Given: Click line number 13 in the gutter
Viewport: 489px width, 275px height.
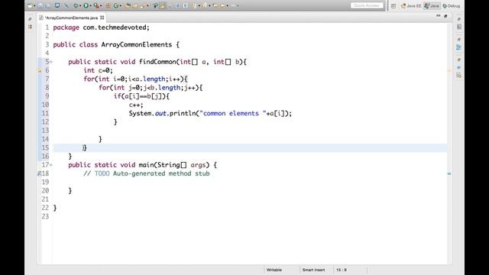Looking at the screenshot, I should (45, 131).
